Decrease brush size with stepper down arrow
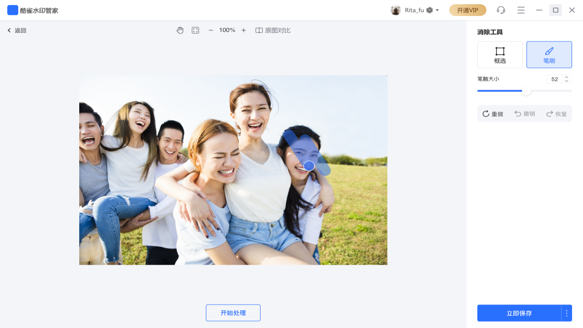The height and width of the screenshot is (328, 583). pyautogui.click(x=566, y=81)
